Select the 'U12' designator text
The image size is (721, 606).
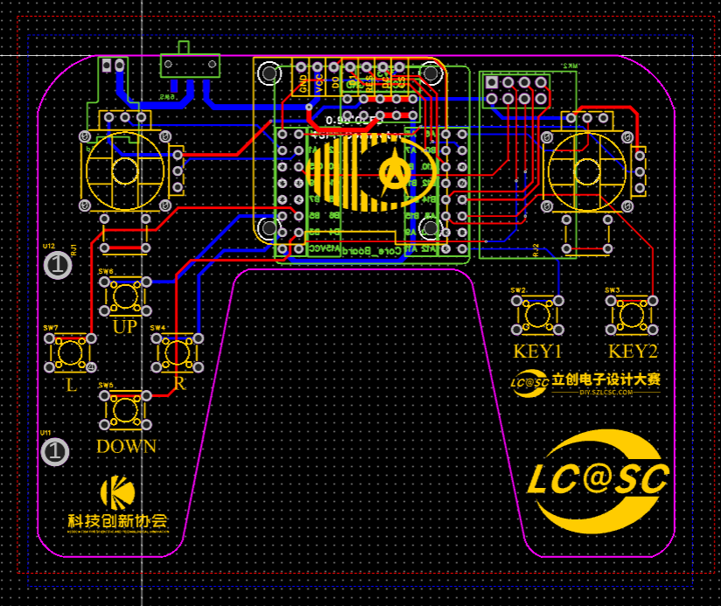pyautogui.click(x=49, y=247)
